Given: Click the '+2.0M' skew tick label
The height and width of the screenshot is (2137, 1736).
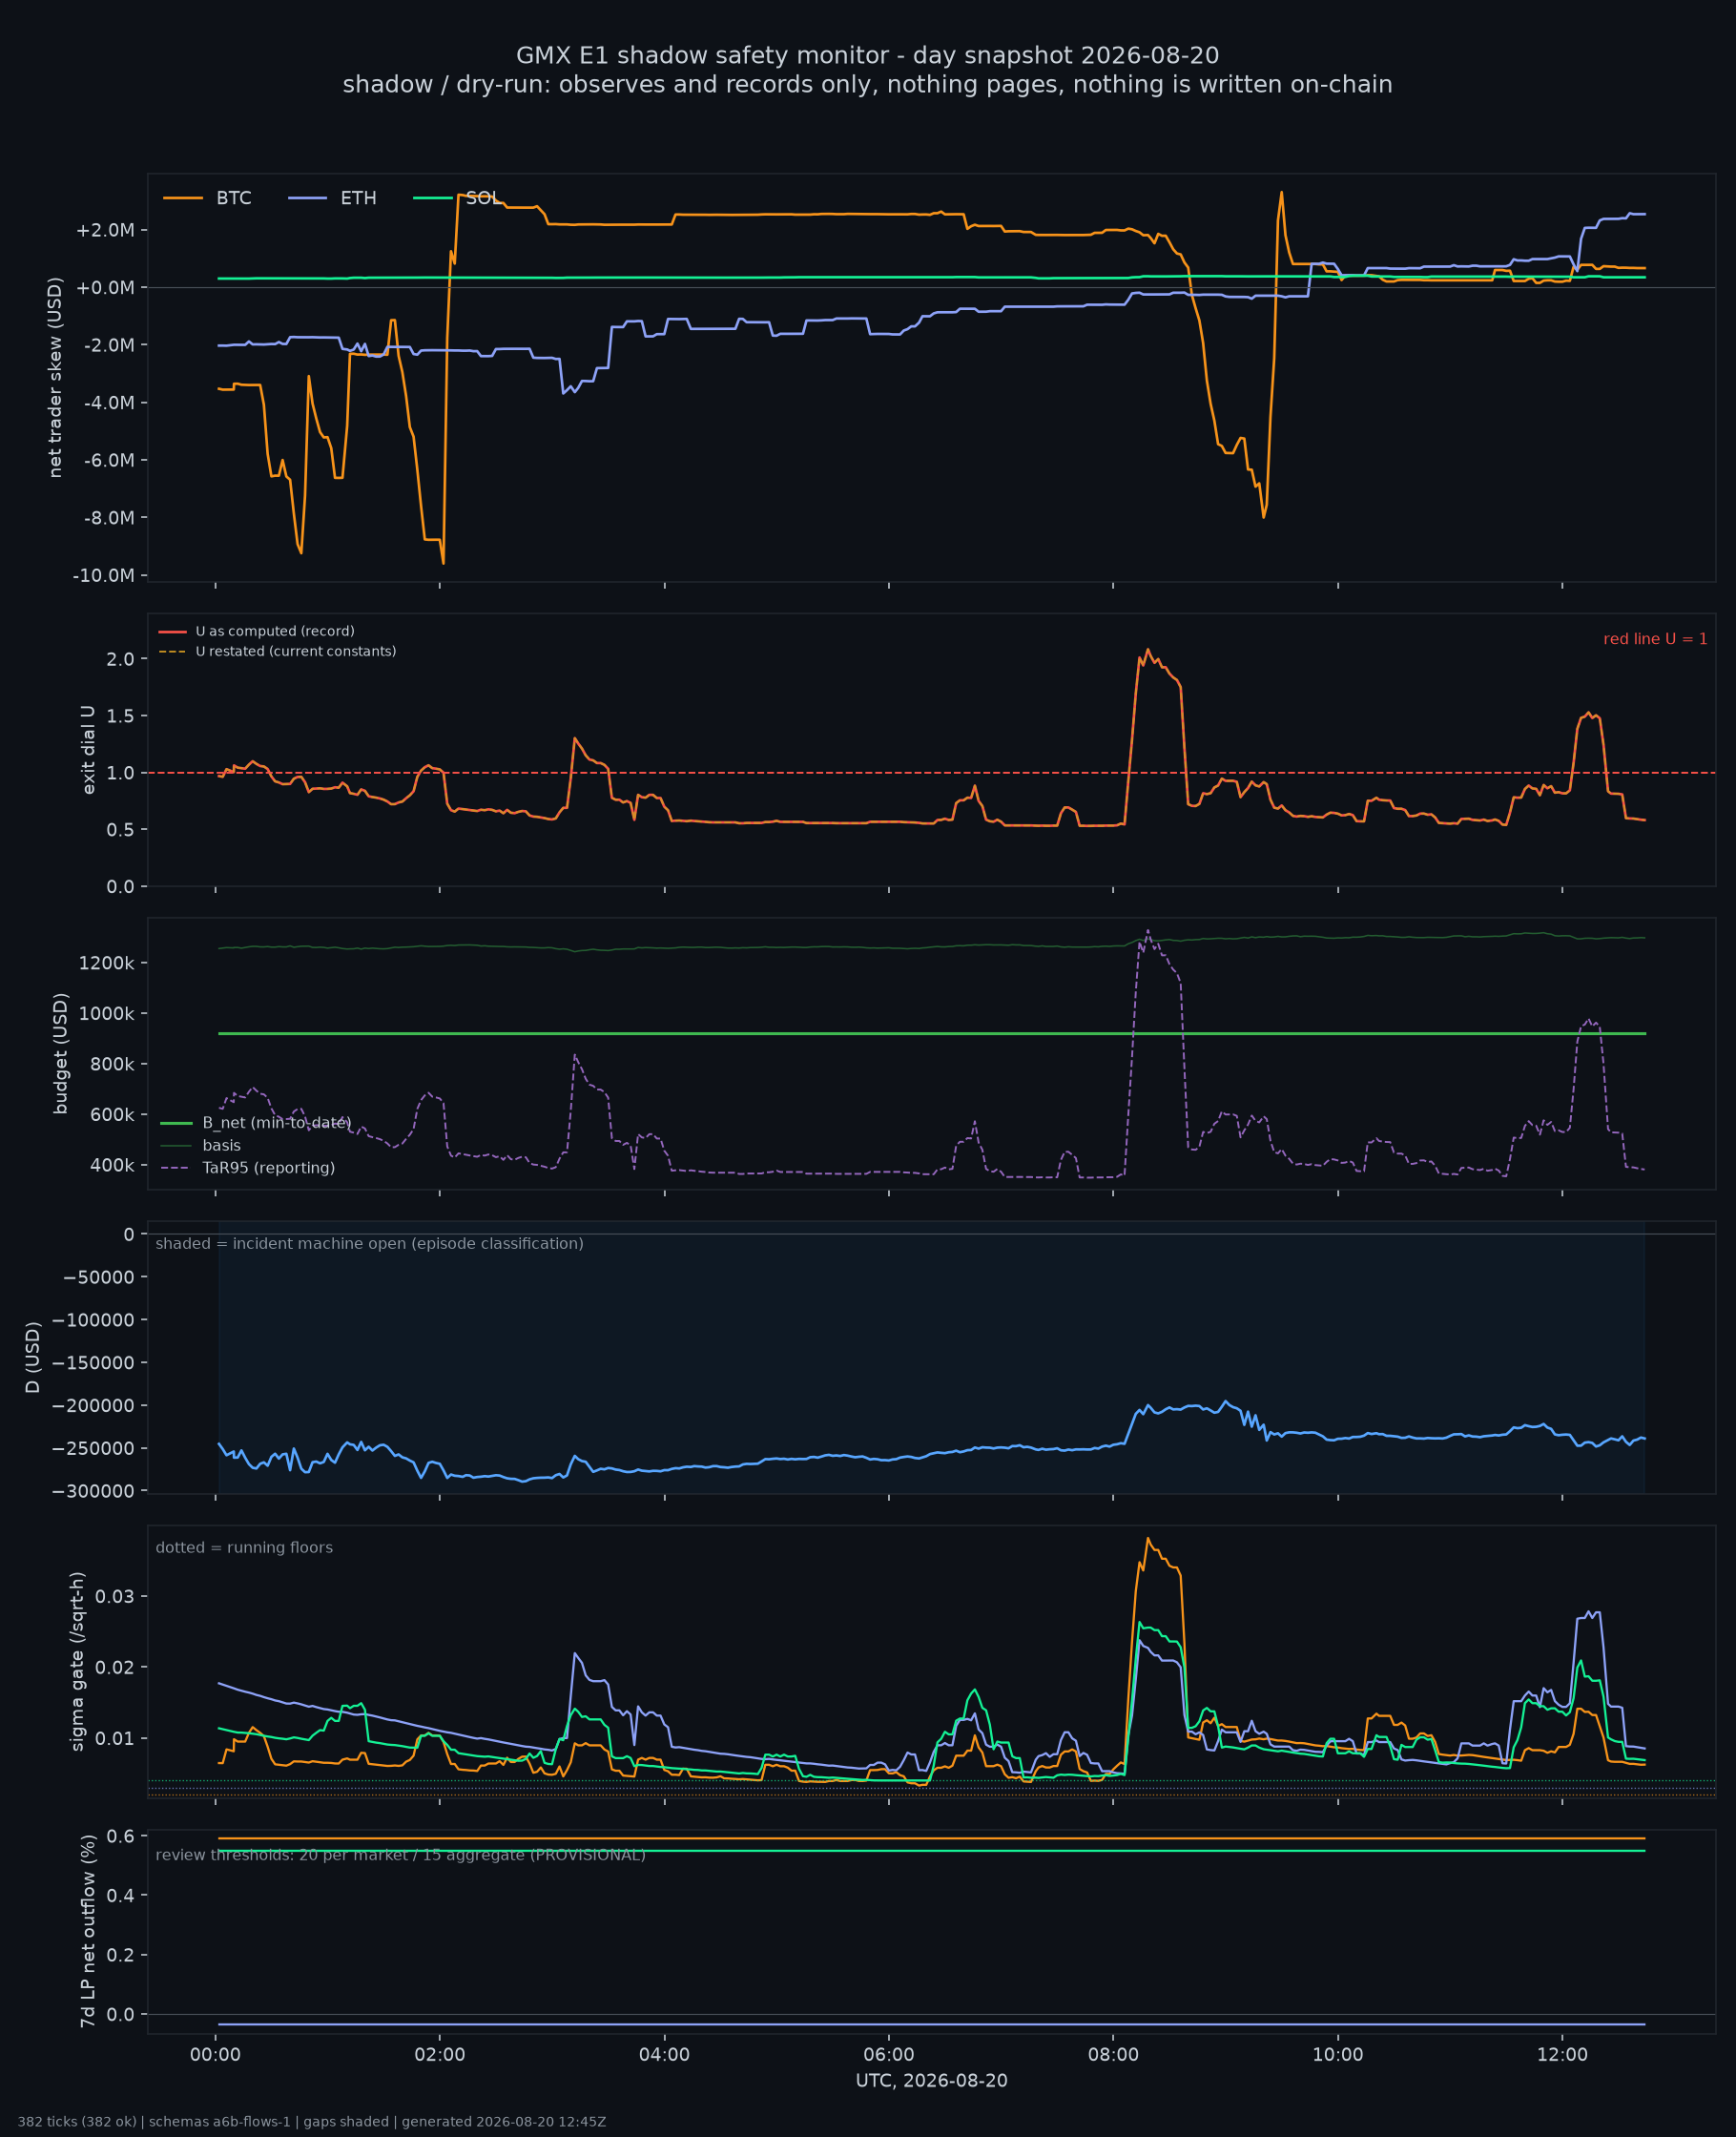Looking at the screenshot, I should (x=105, y=231).
